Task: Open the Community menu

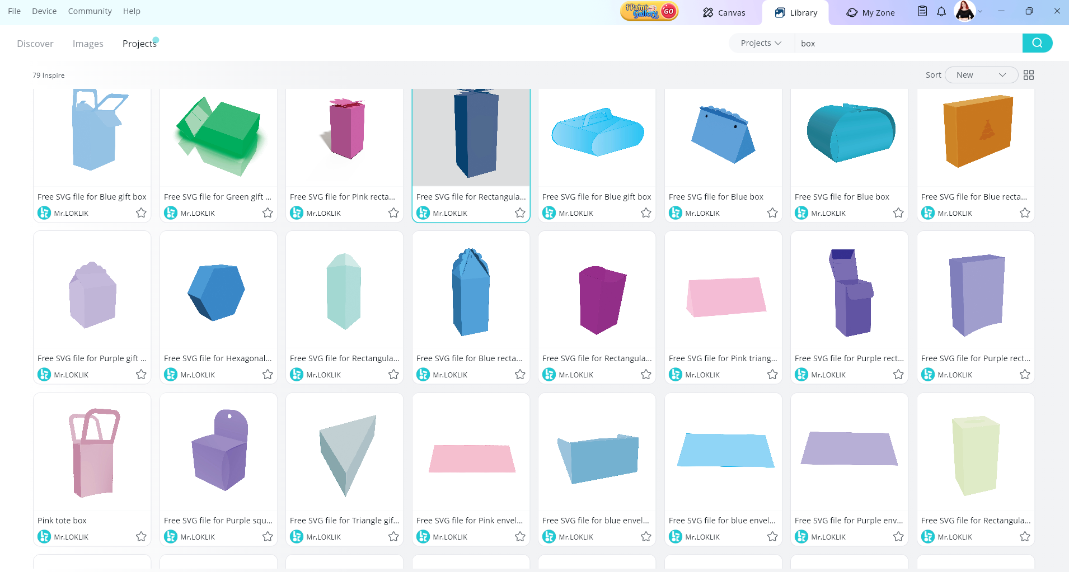Action: [x=90, y=11]
